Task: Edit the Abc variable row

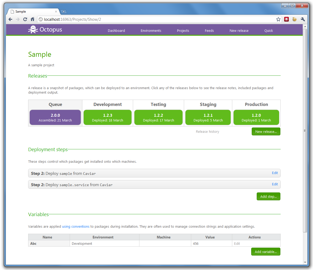Action: [237, 243]
